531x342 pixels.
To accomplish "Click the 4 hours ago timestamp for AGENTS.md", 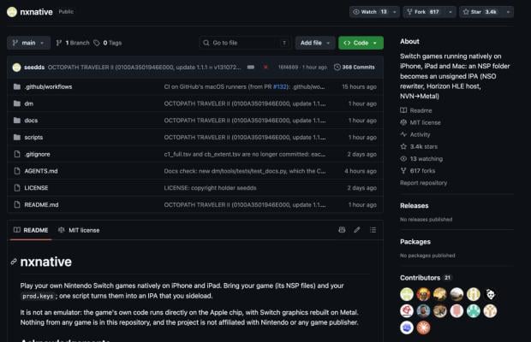I will tap(361, 171).
